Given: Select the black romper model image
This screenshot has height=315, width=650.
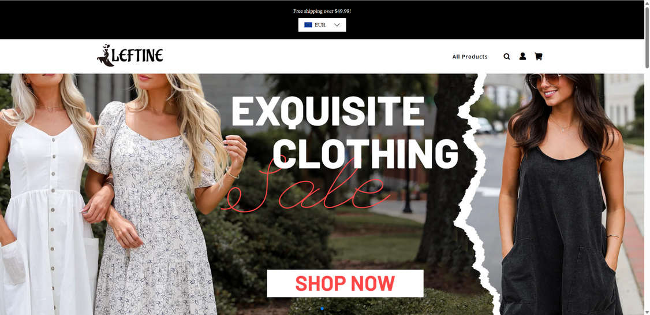Looking at the screenshot, I should (559, 194).
